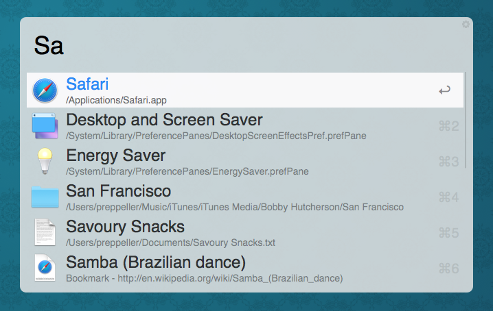The height and width of the screenshot is (311, 493).
Task: Click the Samba bookmark file icon
Action: point(45,269)
